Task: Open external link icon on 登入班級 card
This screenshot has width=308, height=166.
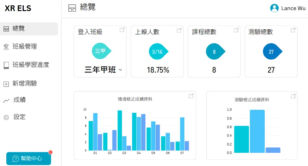Action: [x=122, y=30]
